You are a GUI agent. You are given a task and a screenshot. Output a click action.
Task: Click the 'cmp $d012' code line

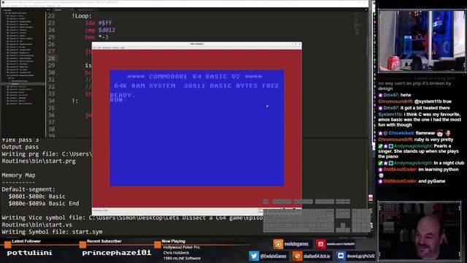100,30
